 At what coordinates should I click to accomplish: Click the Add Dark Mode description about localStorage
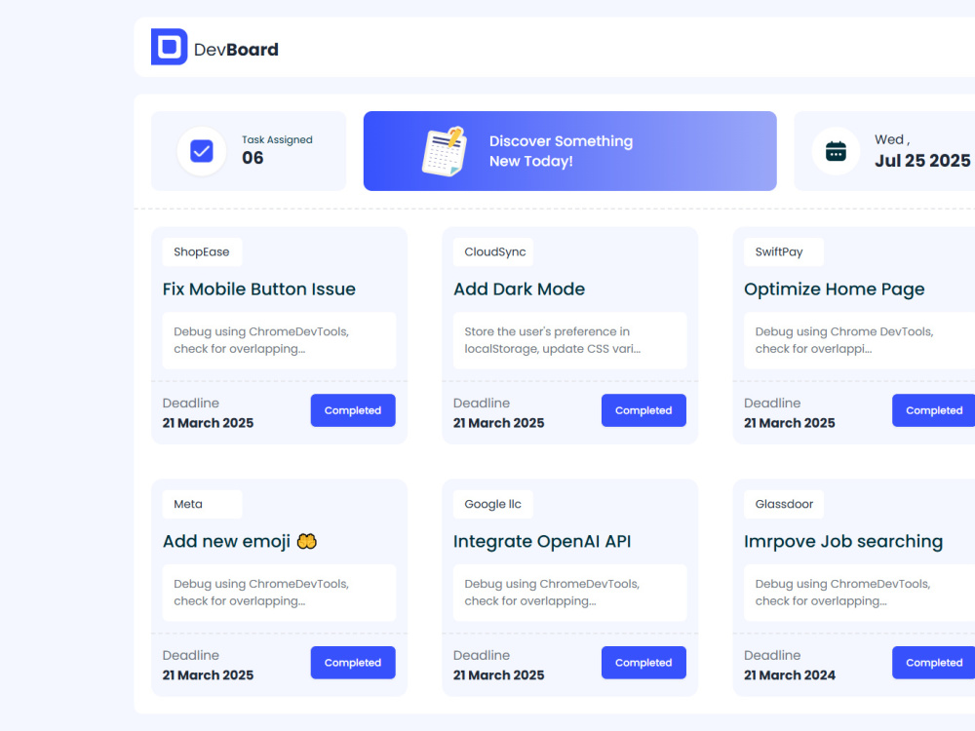pos(569,340)
